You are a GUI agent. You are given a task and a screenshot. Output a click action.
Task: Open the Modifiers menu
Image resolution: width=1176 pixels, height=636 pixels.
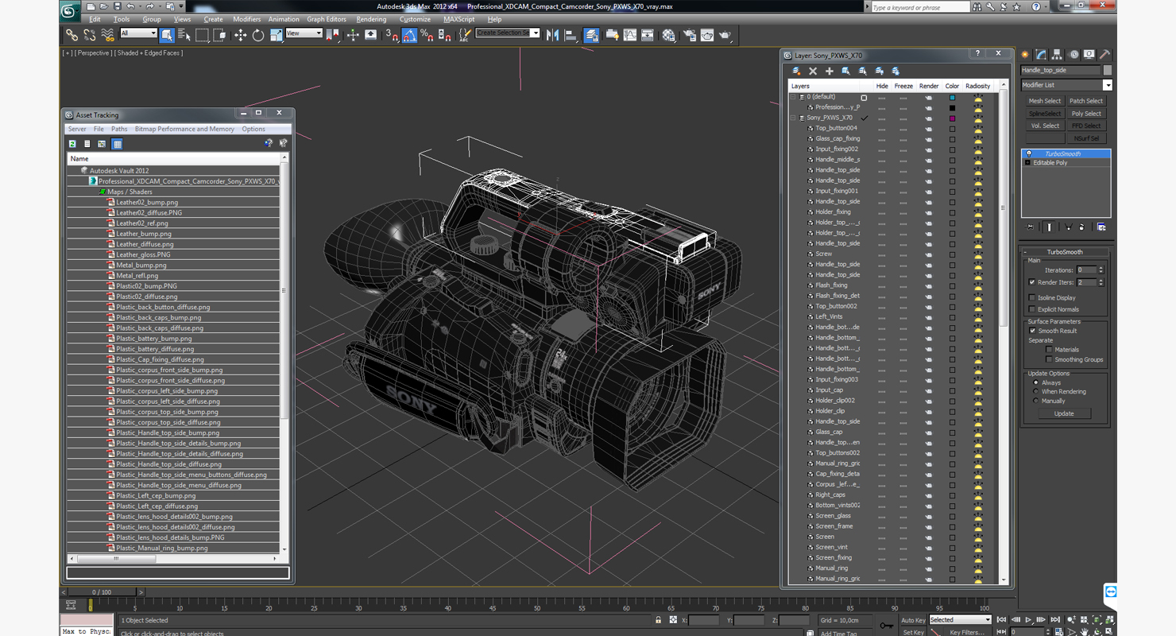coord(246,19)
